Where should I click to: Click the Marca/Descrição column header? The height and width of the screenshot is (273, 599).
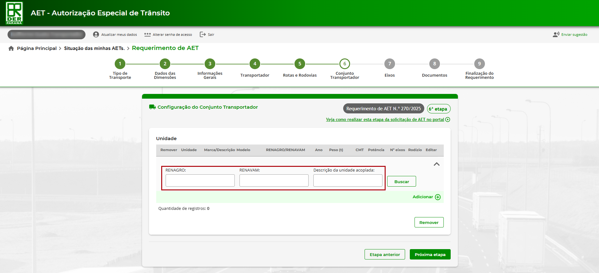click(x=220, y=150)
